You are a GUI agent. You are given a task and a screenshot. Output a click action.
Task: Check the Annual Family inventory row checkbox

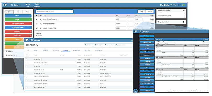[x=26, y=59]
